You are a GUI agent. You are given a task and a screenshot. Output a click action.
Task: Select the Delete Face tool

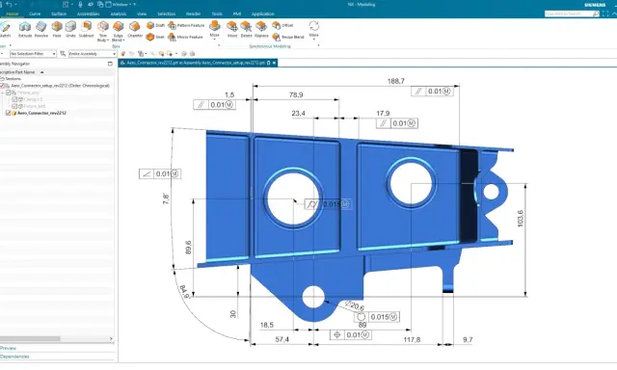click(246, 30)
